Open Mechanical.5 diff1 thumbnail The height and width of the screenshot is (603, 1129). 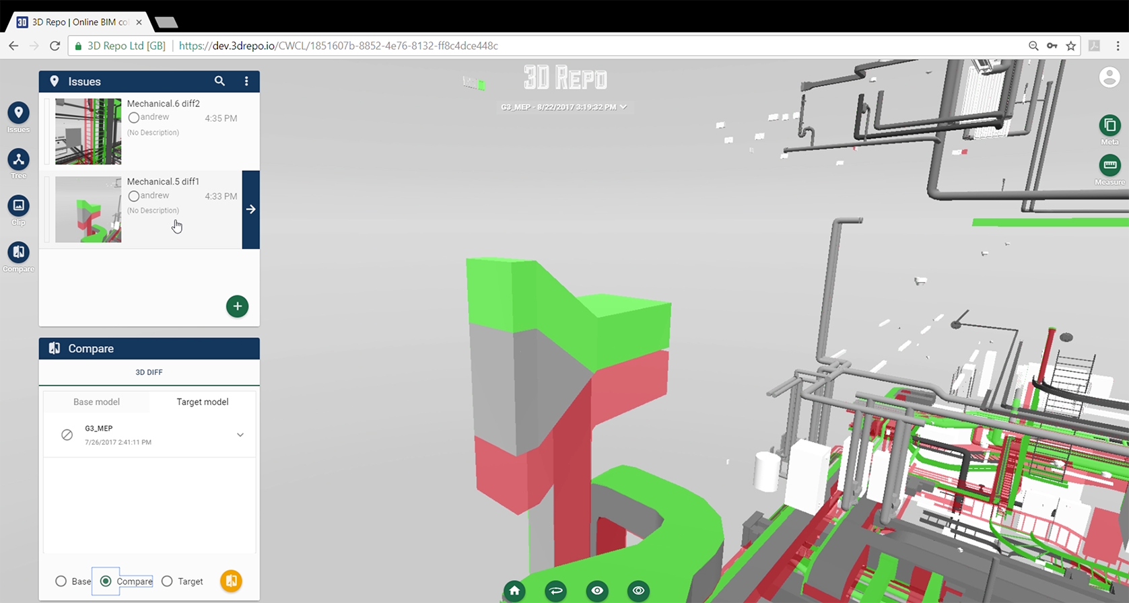coord(88,209)
